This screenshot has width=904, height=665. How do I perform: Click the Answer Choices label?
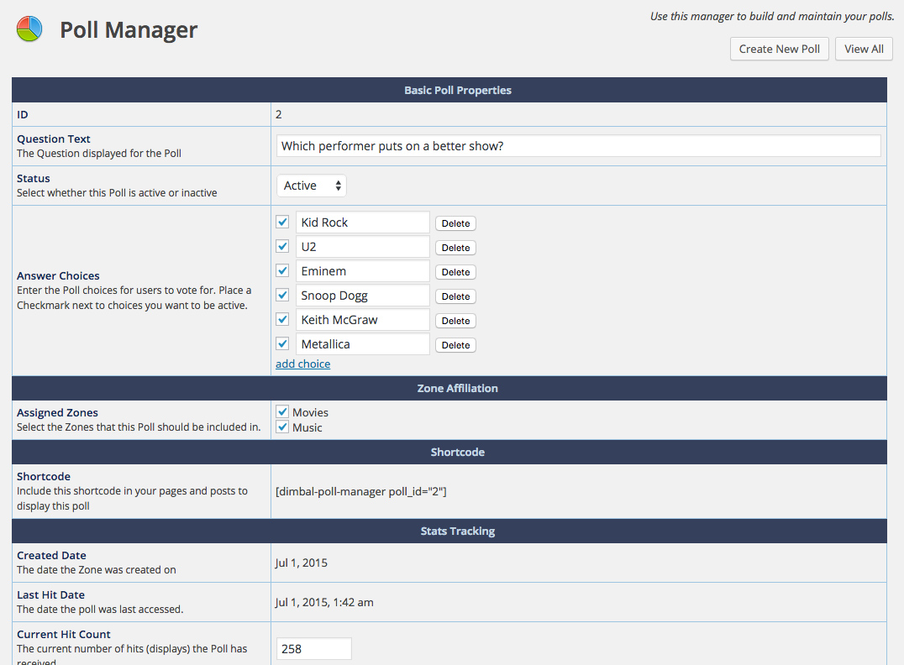point(58,276)
